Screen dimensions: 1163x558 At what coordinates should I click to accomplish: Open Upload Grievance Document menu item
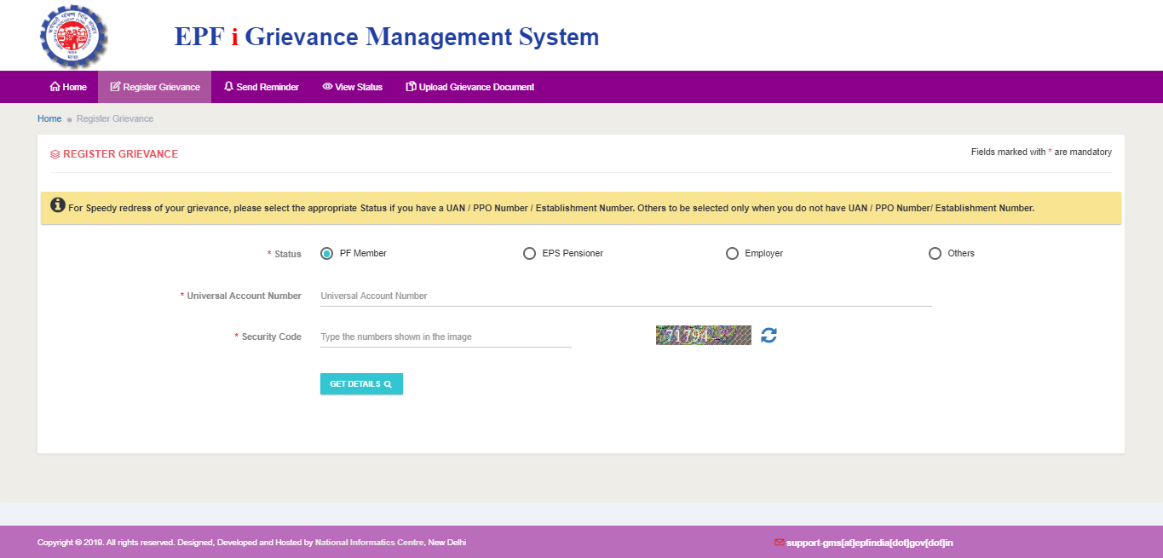(x=470, y=87)
